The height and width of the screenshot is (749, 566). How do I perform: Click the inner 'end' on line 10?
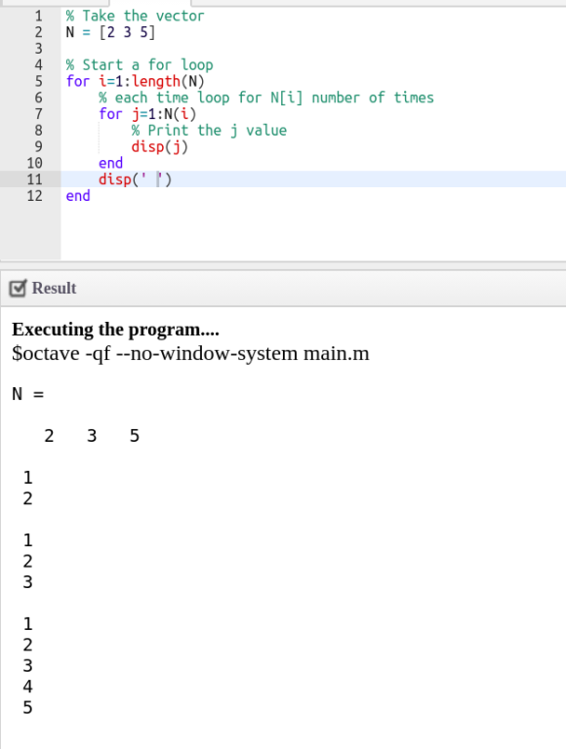(x=110, y=163)
